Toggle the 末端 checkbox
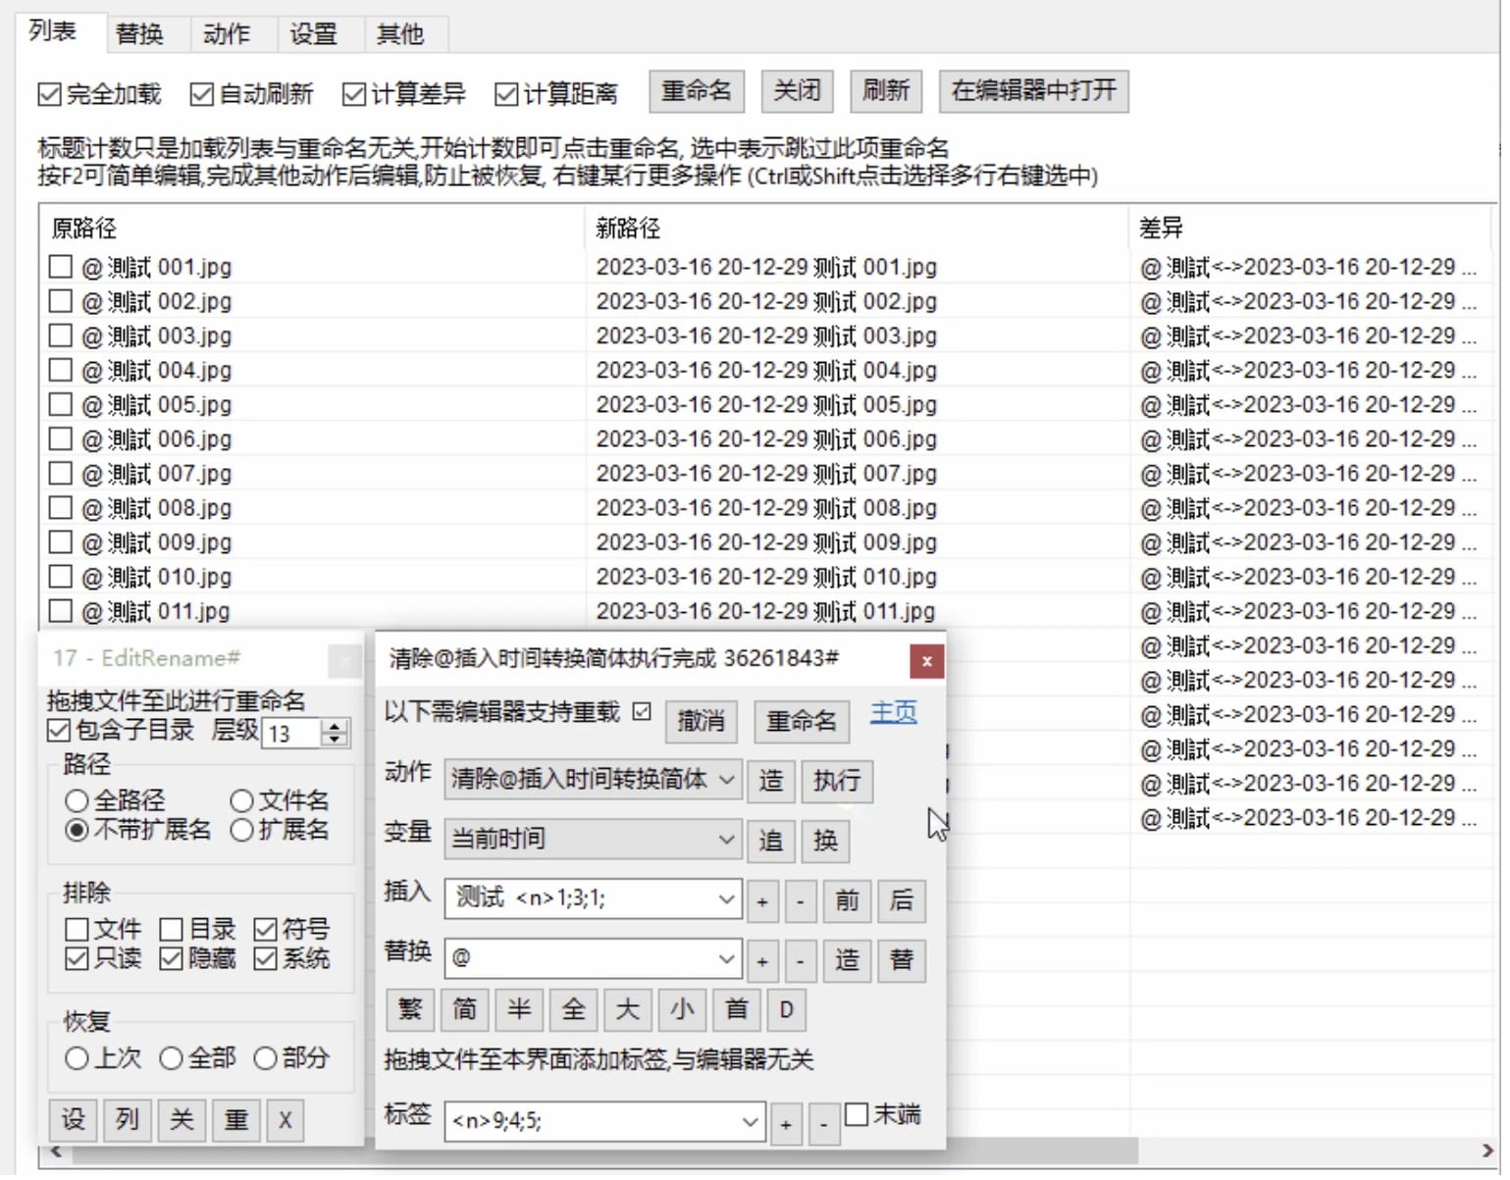This screenshot has height=1180, width=1510. (x=858, y=1113)
